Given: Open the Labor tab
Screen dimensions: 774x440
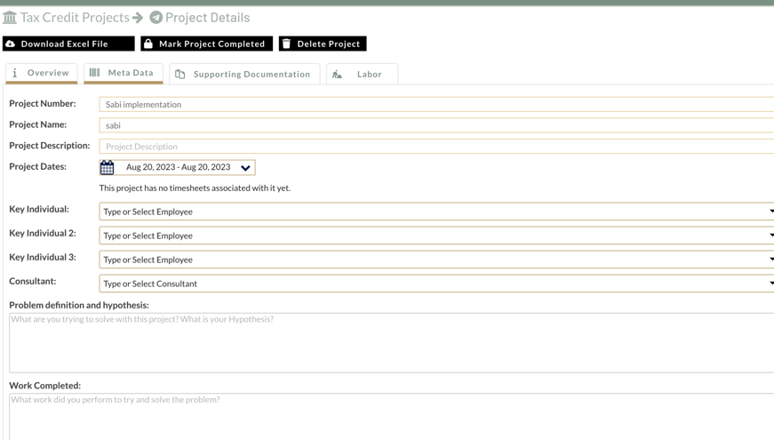Looking at the screenshot, I should [362, 74].
